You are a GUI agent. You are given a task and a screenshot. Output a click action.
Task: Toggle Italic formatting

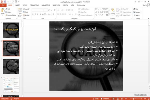35,14
